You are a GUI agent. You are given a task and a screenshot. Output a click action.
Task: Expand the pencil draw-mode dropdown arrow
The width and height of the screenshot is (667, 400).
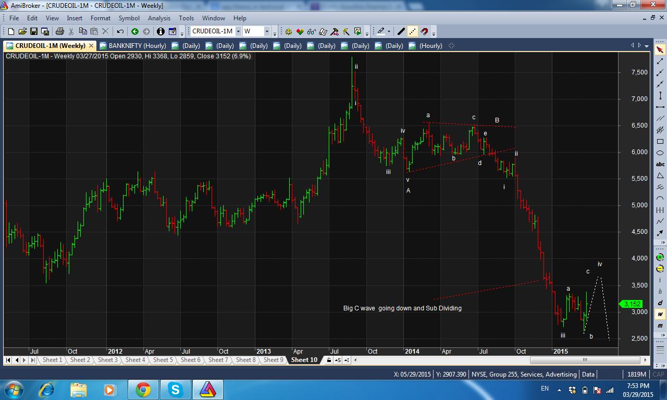click(x=389, y=31)
